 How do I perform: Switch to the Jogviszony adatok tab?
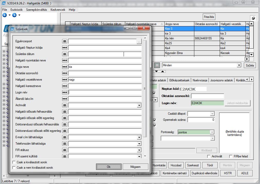(222, 80)
